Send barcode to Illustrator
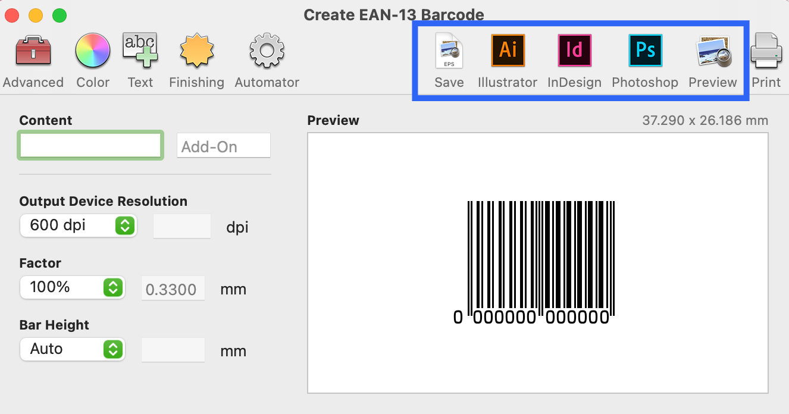Screen dimensions: 789x414 tap(508, 61)
